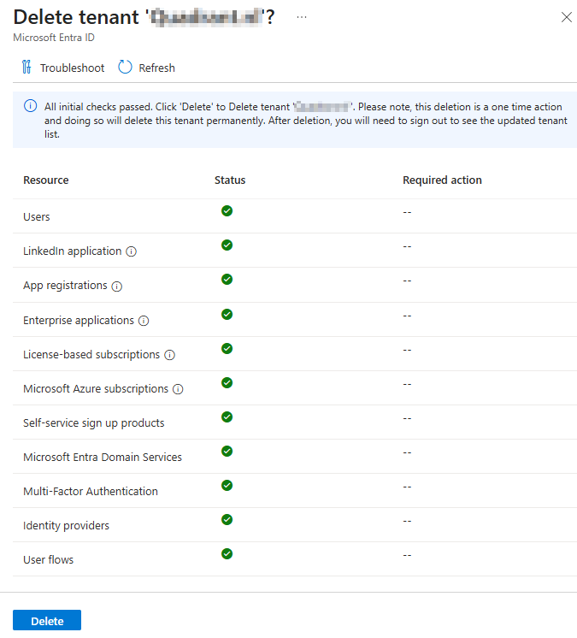Click the required action dashes for Identity providers
Screen dimensions: 577x638
tap(407, 521)
